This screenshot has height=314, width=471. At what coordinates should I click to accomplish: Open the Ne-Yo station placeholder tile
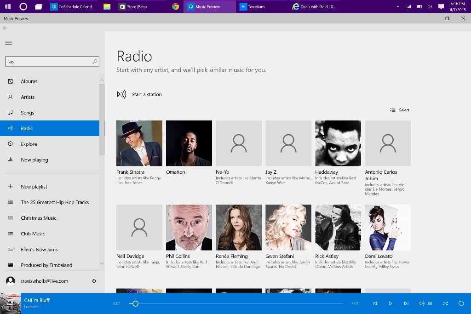pyautogui.click(x=239, y=143)
